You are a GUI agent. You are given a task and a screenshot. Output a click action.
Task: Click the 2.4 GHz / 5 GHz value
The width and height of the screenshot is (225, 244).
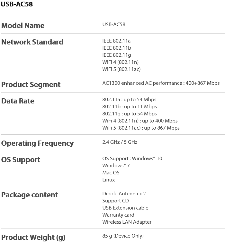coord(120,142)
